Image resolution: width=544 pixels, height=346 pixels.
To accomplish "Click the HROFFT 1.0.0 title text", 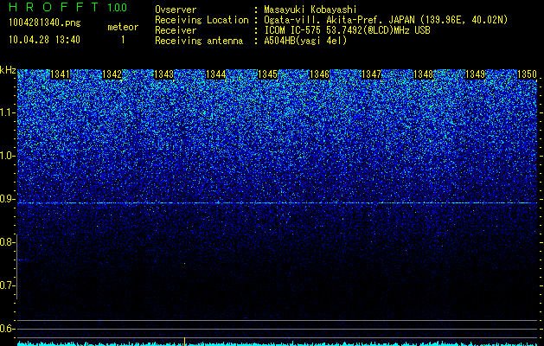I will click(x=67, y=7).
